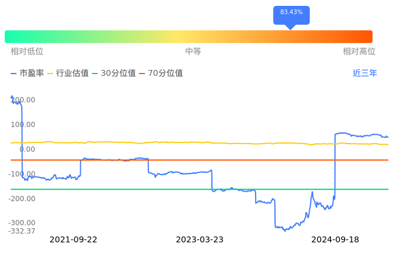404x260 pixels.
Task: Click the 200.00 y-axis label
Action: coord(24,100)
